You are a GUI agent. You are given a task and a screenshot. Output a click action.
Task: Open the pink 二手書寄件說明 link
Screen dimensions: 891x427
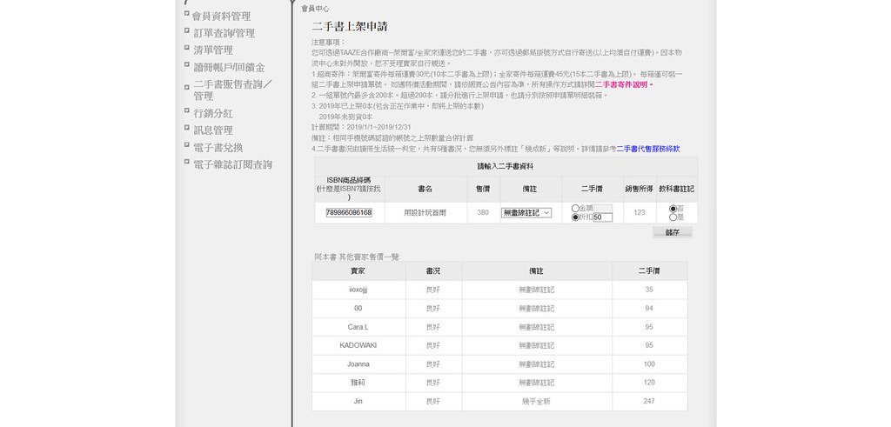pos(624,84)
